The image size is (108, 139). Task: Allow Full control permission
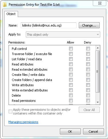point(71,49)
